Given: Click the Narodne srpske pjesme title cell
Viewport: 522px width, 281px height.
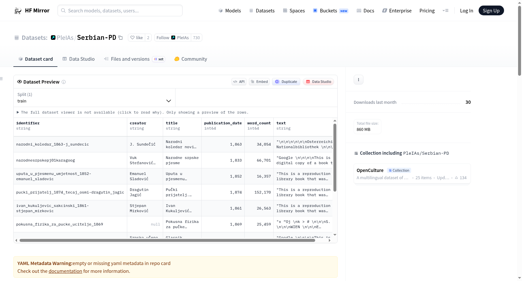Looking at the screenshot, I should point(182,160).
